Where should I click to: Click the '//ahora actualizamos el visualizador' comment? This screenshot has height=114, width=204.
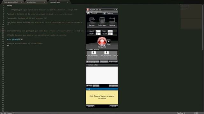pos(25,44)
